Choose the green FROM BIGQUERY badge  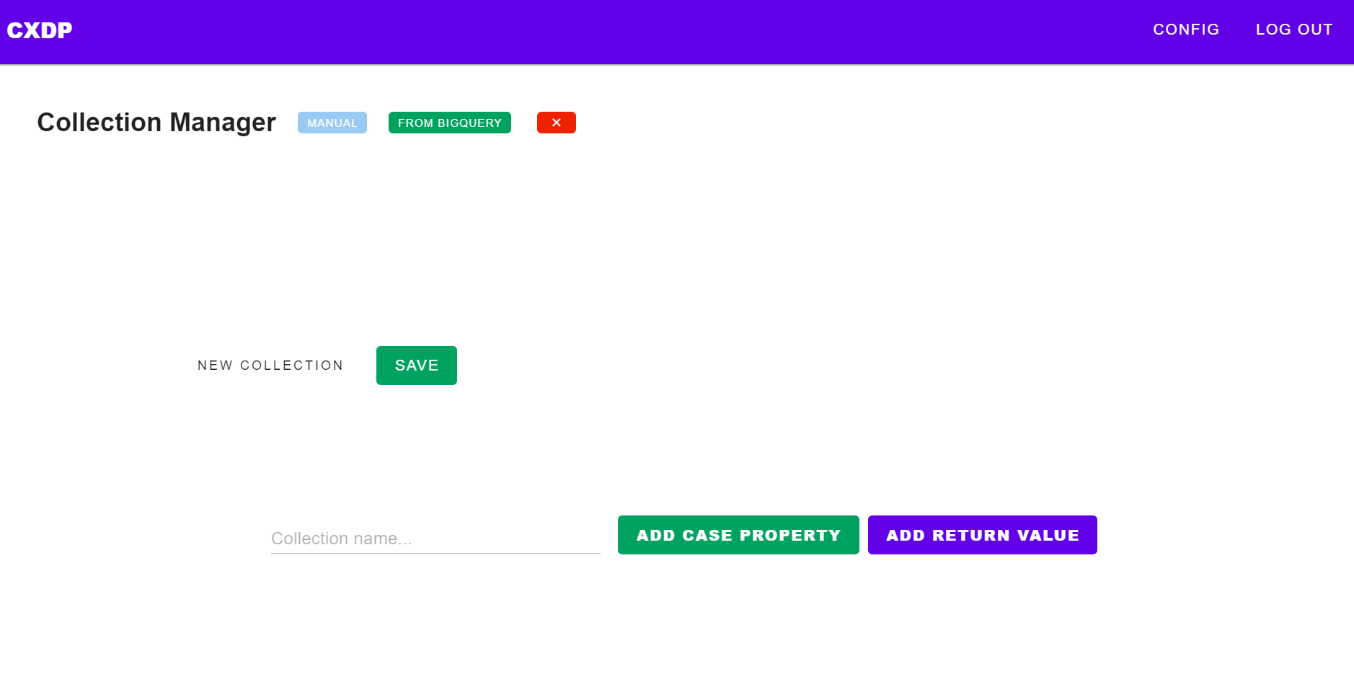coord(449,123)
